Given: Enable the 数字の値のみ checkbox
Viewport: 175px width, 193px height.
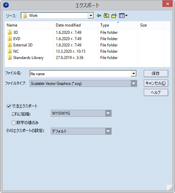Looking at the screenshot, I should [x=13, y=123].
